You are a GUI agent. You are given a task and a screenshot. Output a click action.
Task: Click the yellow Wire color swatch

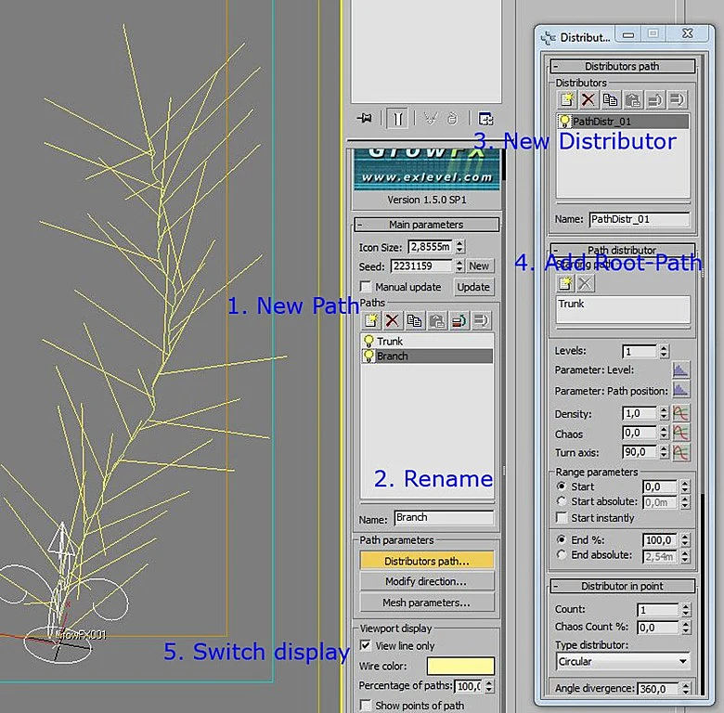460,666
